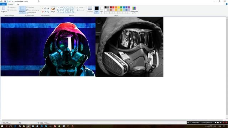Select the Color 1 black swatch button
Screen dimensions: 228x128
(97, 10)
